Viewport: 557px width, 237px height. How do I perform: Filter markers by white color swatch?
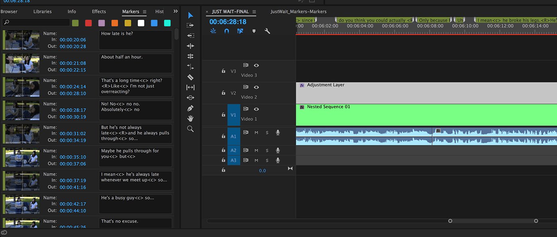pyautogui.click(x=141, y=23)
